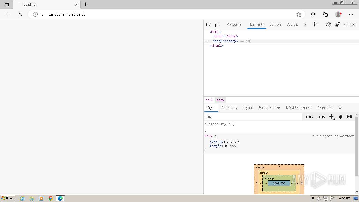
Task: View site information icon
Action: 35,14
